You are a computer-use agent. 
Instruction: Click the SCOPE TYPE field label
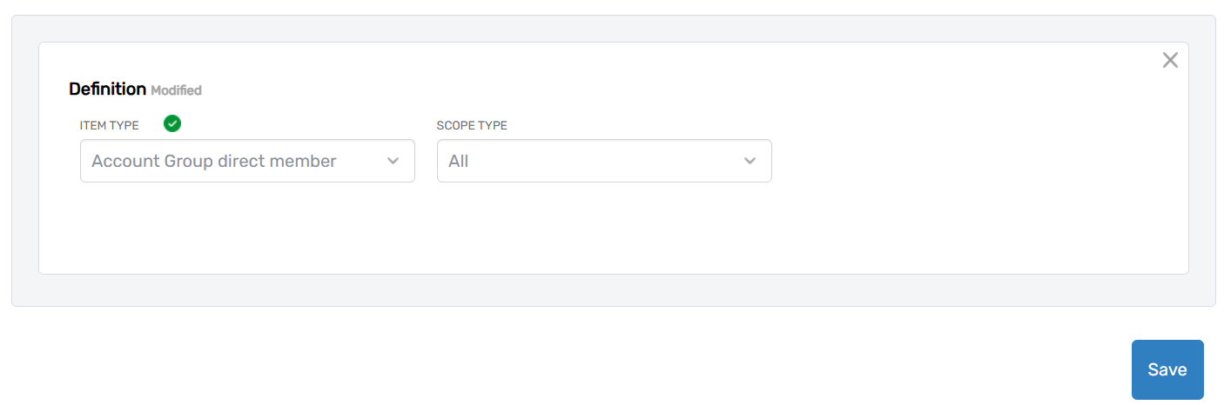coord(472,125)
